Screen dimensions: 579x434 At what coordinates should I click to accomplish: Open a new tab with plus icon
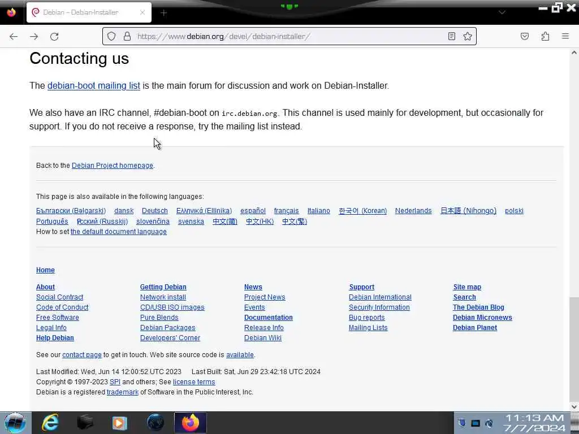[x=164, y=13]
